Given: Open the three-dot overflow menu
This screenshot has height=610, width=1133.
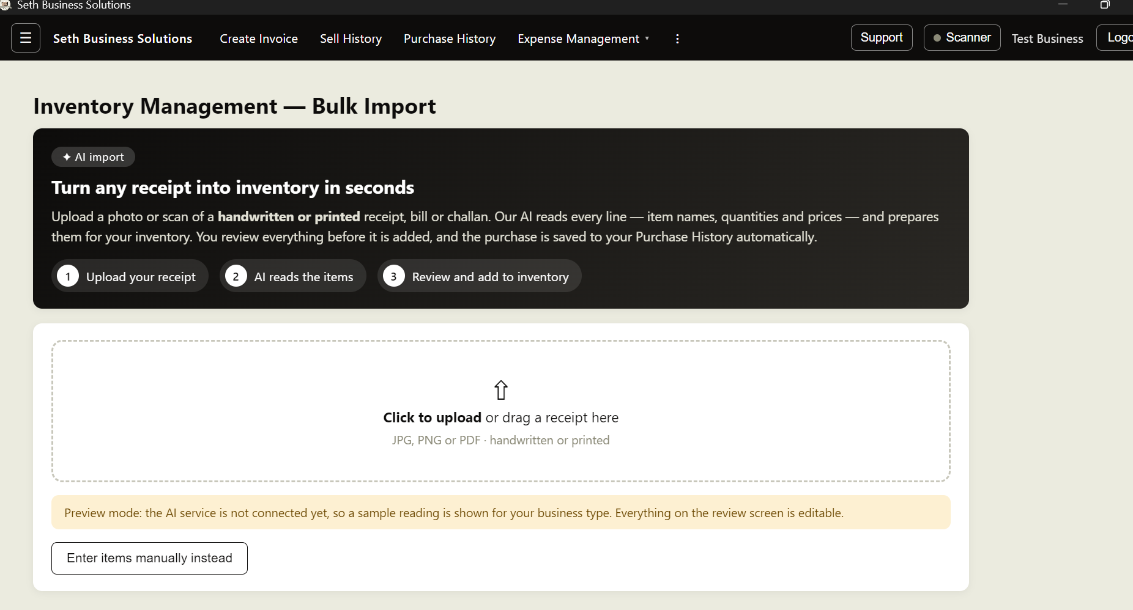Looking at the screenshot, I should coord(677,39).
